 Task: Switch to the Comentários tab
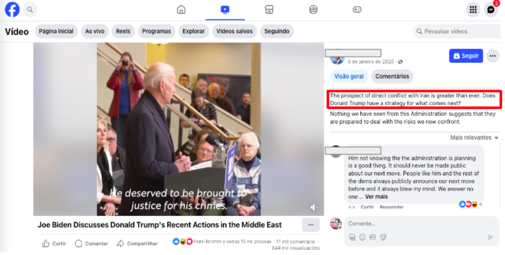(392, 76)
